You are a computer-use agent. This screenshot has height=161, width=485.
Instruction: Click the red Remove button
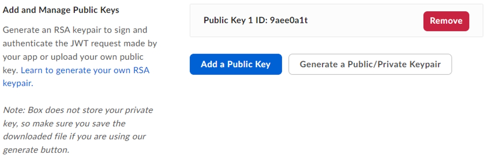446,21
